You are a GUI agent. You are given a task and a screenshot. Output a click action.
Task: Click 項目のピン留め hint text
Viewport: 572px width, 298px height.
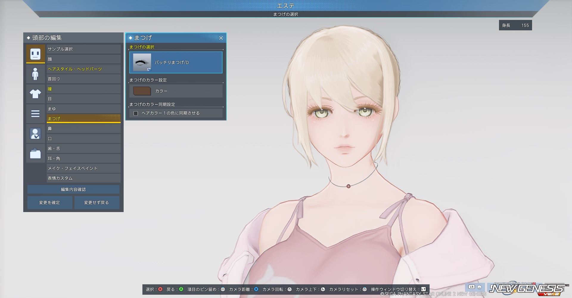(x=202, y=289)
